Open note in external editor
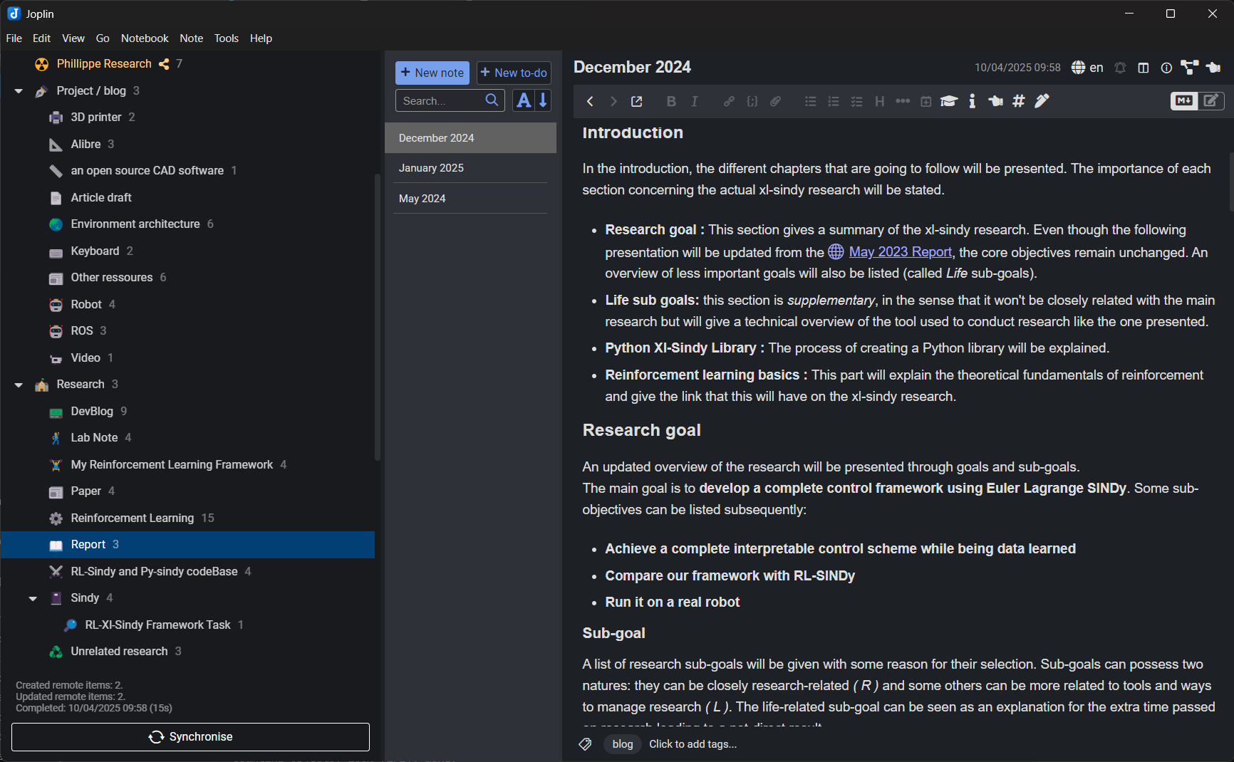This screenshot has width=1234, height=762. point(637,101)
